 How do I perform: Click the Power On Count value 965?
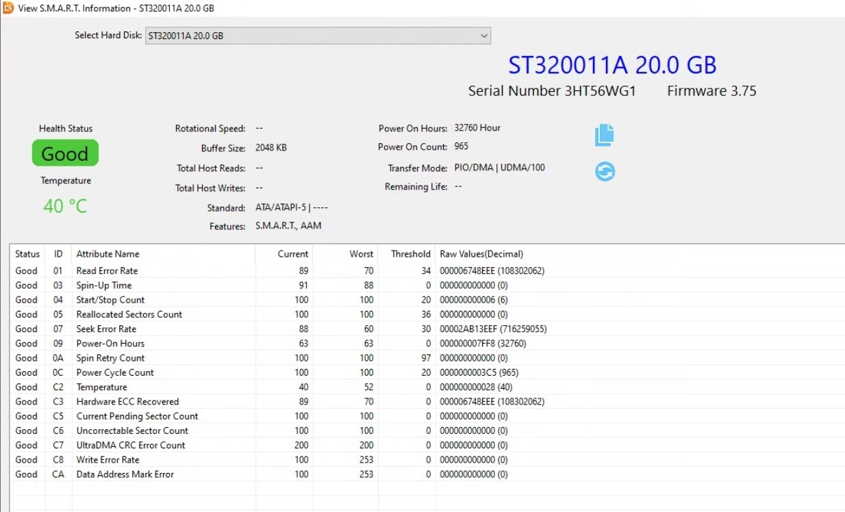tap(461, 146)
